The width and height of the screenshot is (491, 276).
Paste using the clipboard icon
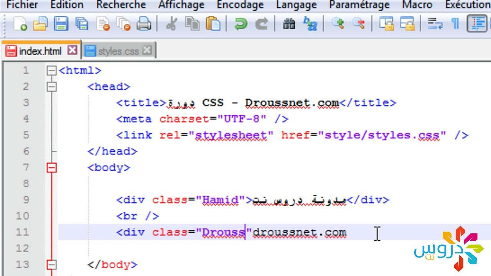(213, 24)
